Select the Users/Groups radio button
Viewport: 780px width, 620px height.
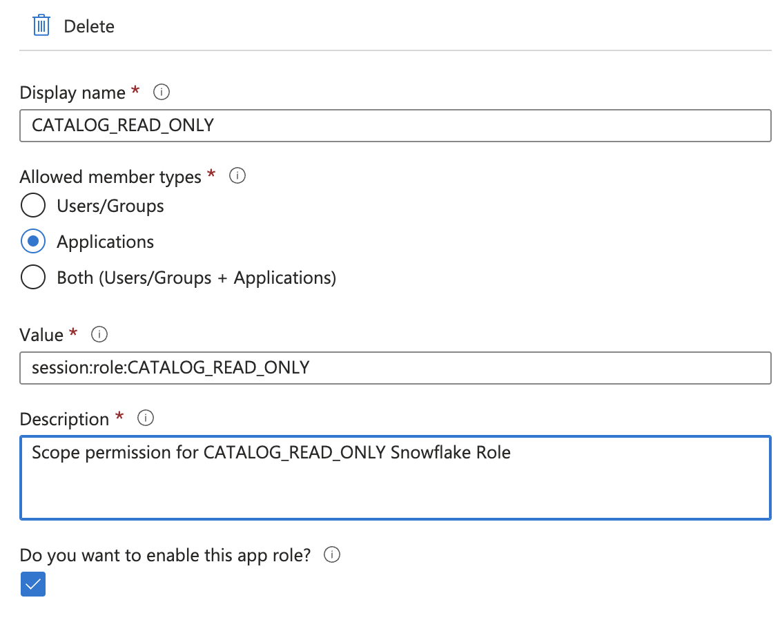[x=33, y=206]
